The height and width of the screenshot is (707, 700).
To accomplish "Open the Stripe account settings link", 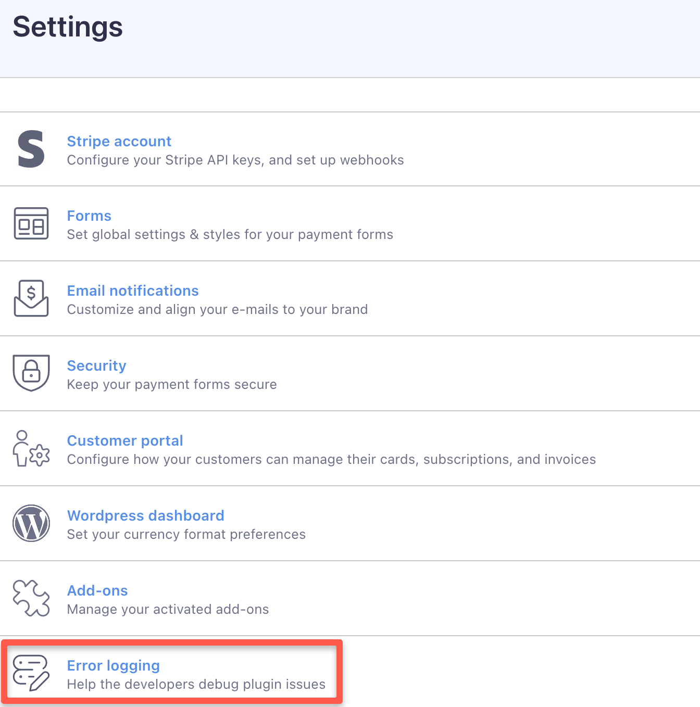I will tap(119, 141).
